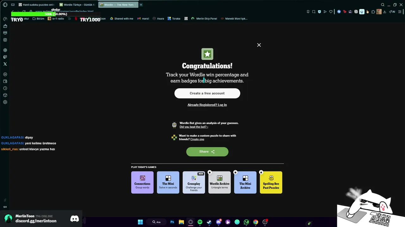Open the X (Twitter) sidebar panel
Image resolution: width=405 pixels, height=227 pixels.
pyautogui.click(x=5, y=64)
